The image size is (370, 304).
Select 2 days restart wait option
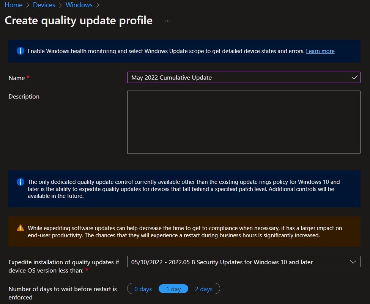(204, 289)
